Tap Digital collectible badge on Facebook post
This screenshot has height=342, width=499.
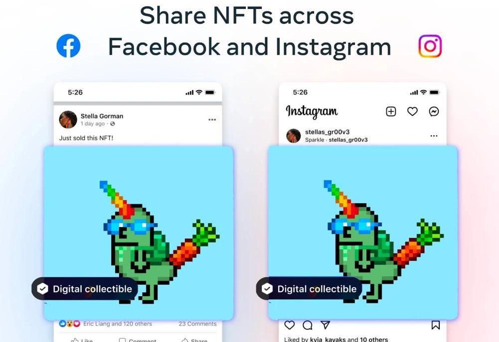[85, 289]
